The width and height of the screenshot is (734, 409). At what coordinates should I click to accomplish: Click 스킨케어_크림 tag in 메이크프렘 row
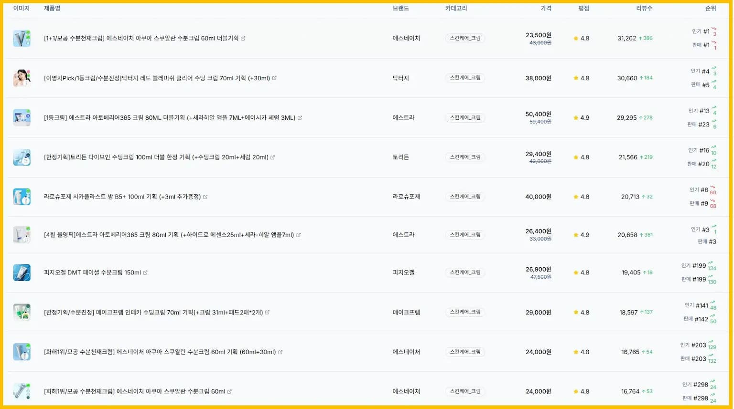click(465, 312)
